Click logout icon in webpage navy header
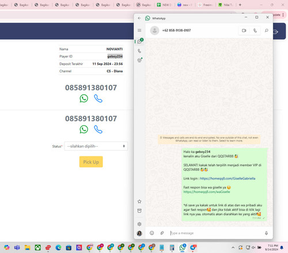288x253 pixels. (x=276, y=32)
